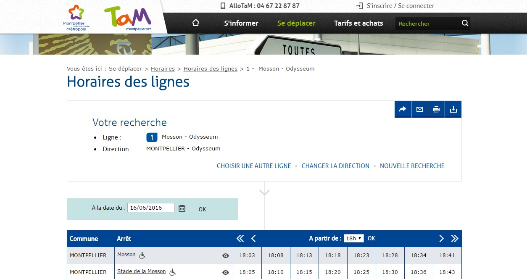This screenshot has height=279, width=527.
Task: Open the 18h hour dropdown
Action: coord(353,238)
